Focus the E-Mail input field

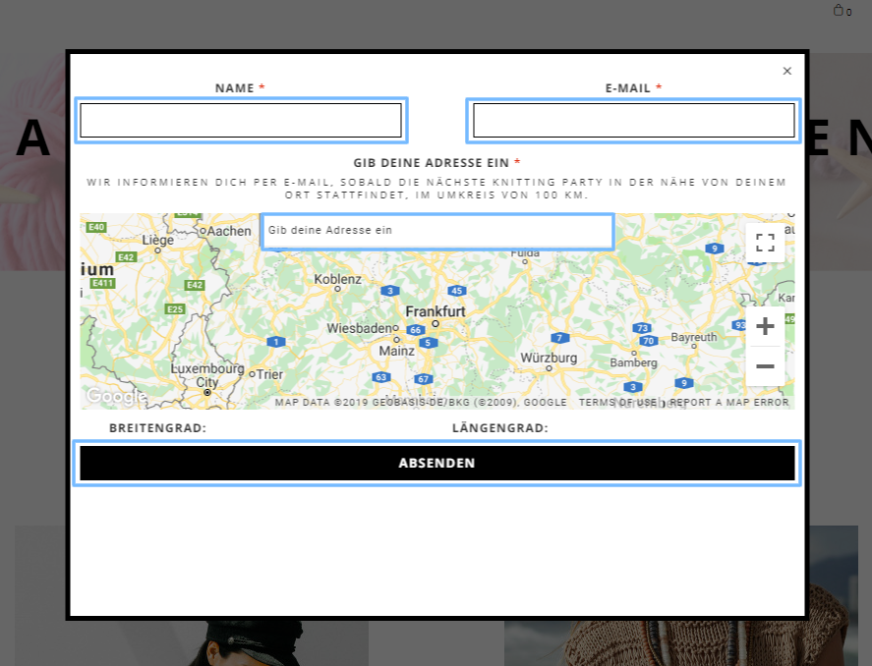pos(633,121)
